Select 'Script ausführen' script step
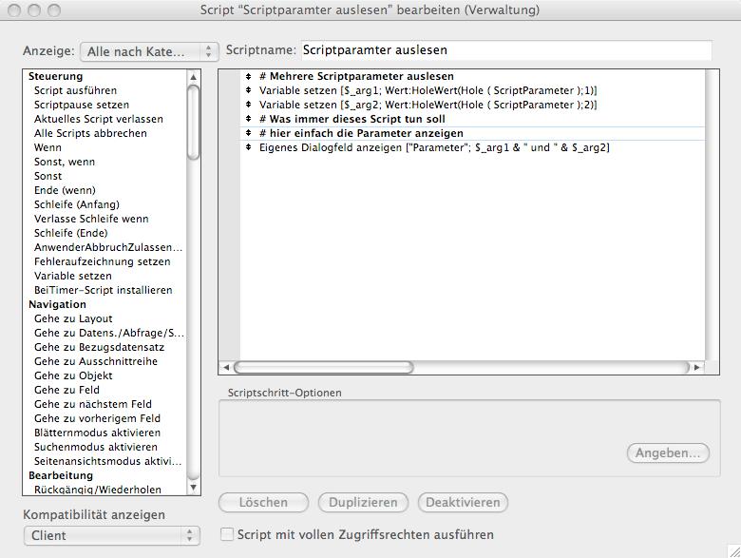Image resolution: width=741 pixels, height=558 pixels. point(75,90)
